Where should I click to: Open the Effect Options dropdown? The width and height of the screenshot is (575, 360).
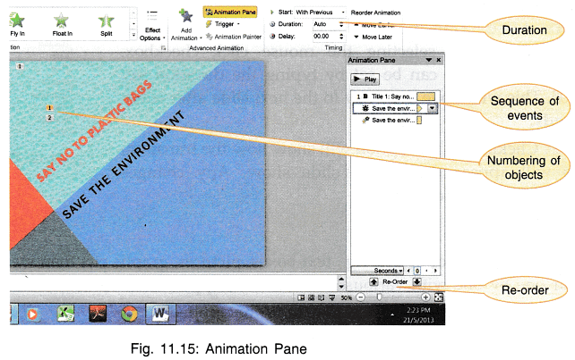(x=150, y=34)
